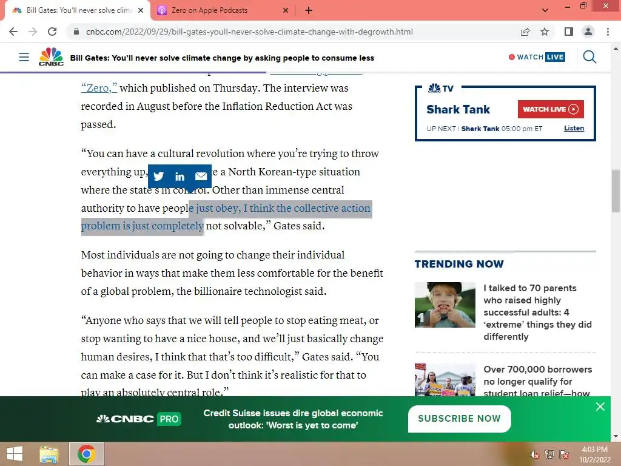Viewport: 621px width, 466px height.
Task: Switch to Zero on Apple Podcasts tab
Action: coord(222,10)
